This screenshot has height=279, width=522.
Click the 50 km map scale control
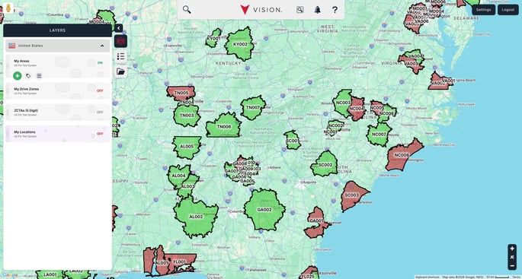498,277
